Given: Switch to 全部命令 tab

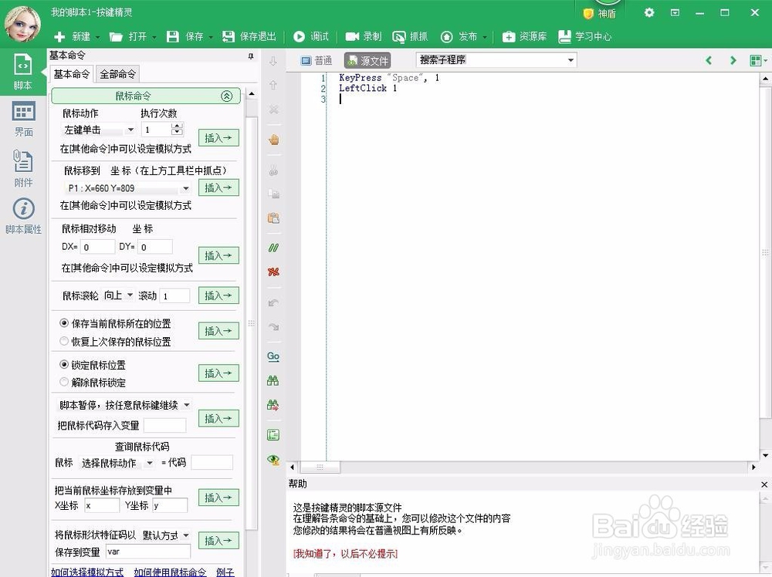Looking at the screenshot, I should click(117, 74).
